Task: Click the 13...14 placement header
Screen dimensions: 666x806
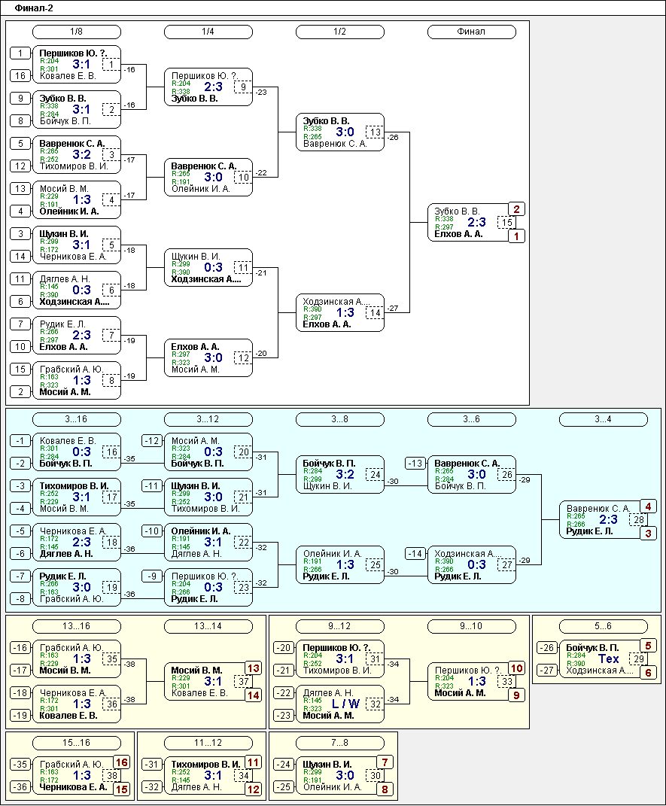Action: coord(208,626)
